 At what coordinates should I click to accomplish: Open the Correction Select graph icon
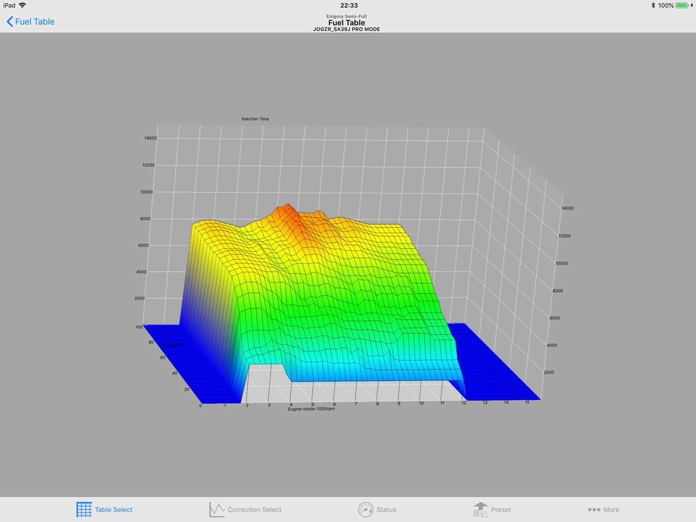tap(217, 510)
